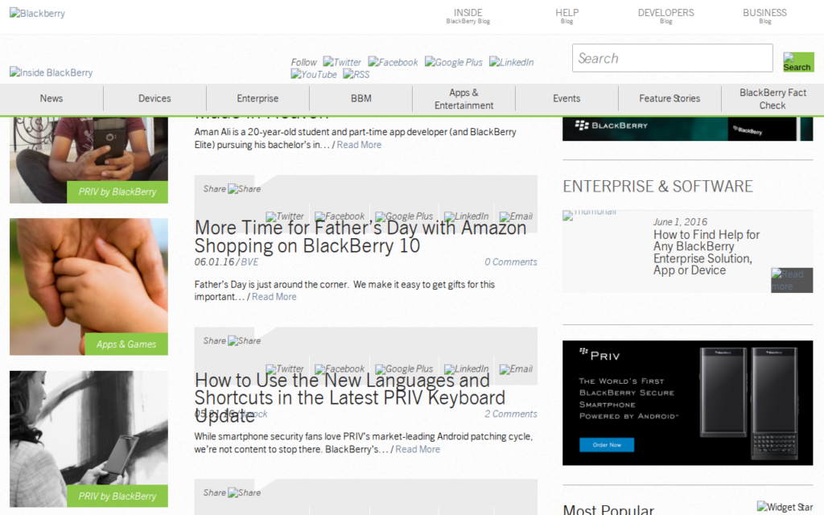Open the DEVELOPERS Blog top link
This screenshot has width=824, height=515.
[665, 16]
